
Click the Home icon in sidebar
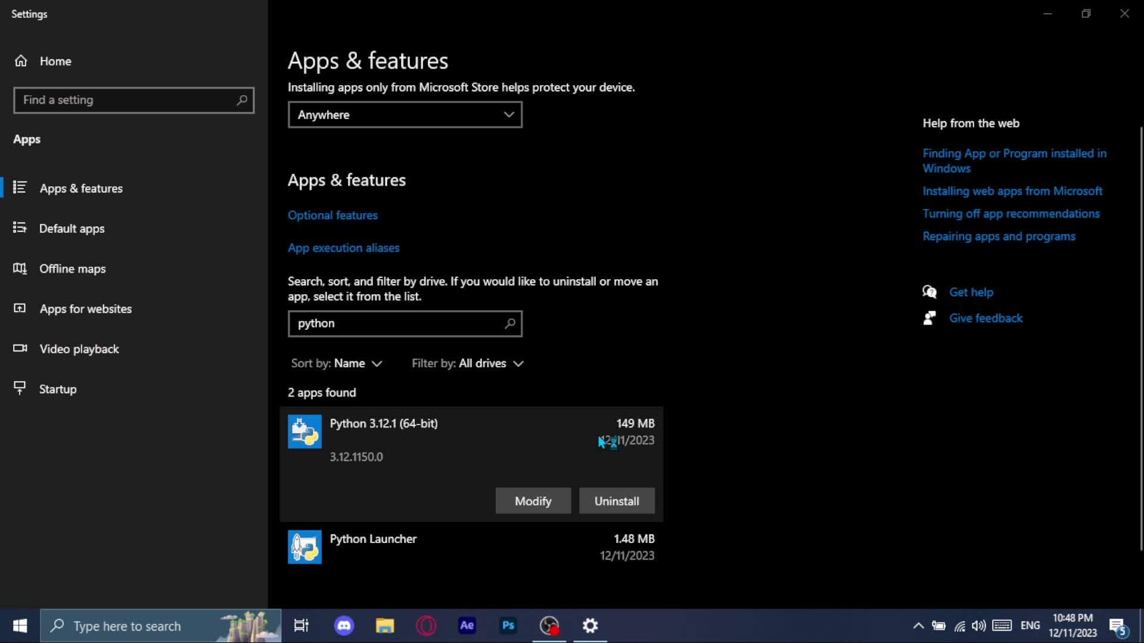pos(21,61)
